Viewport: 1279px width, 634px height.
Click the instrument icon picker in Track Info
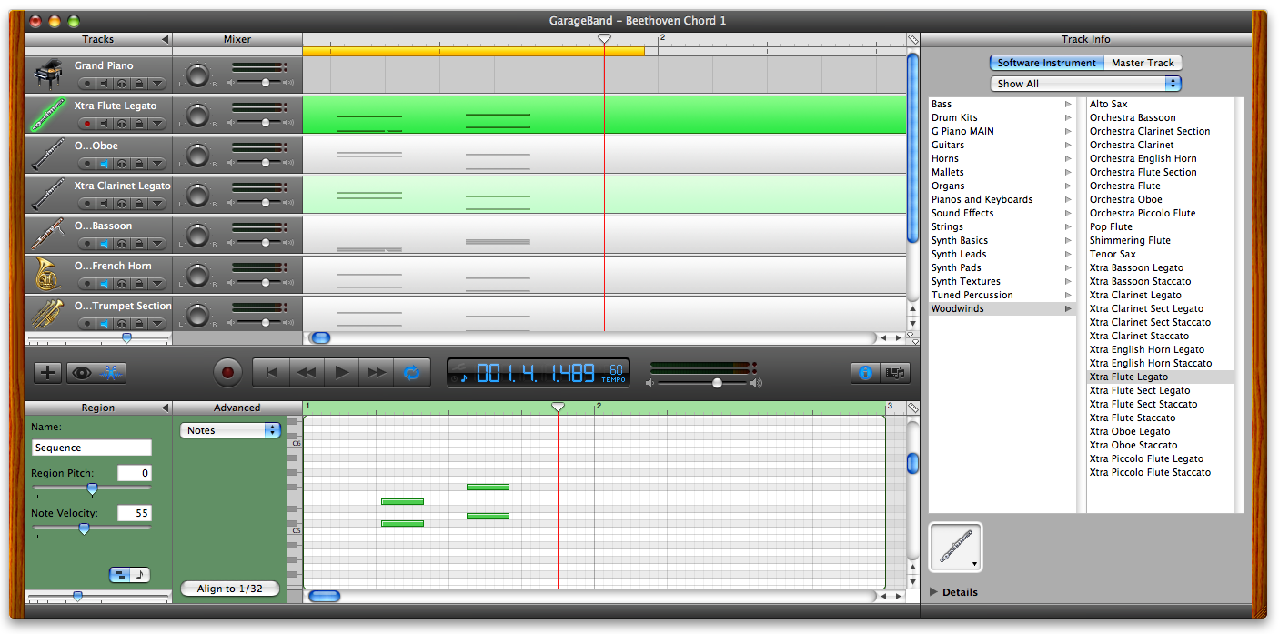(x=955, y=547)
